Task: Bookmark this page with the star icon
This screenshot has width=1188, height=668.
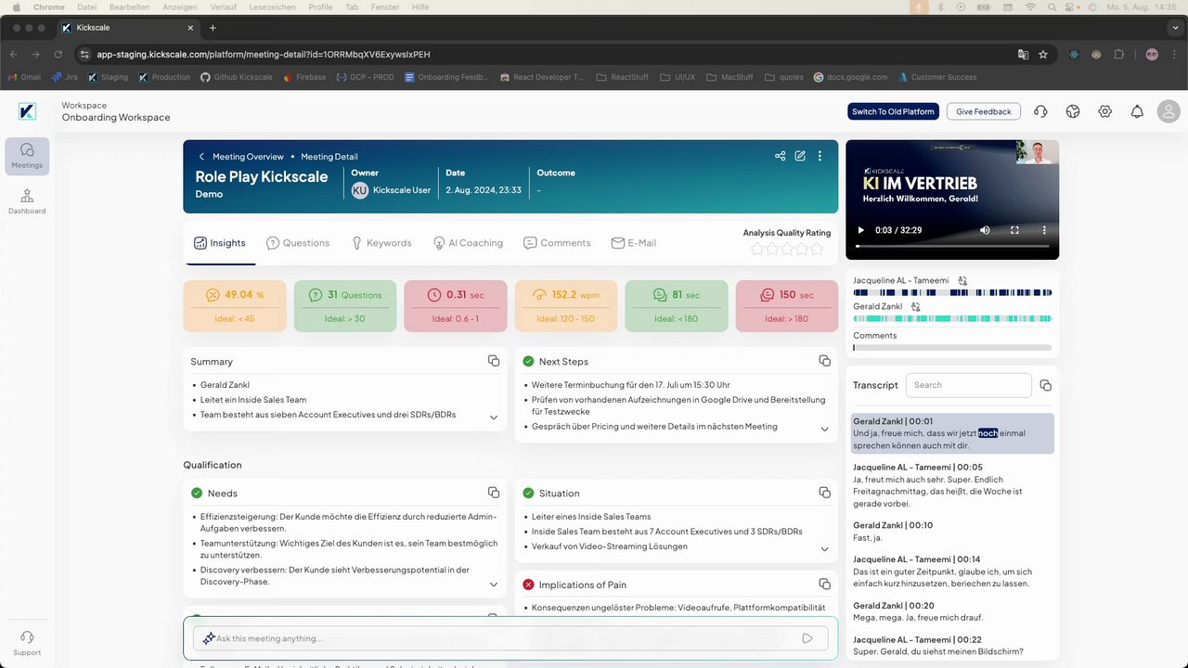Action: pyautogui.click(x=1043, y=54)
